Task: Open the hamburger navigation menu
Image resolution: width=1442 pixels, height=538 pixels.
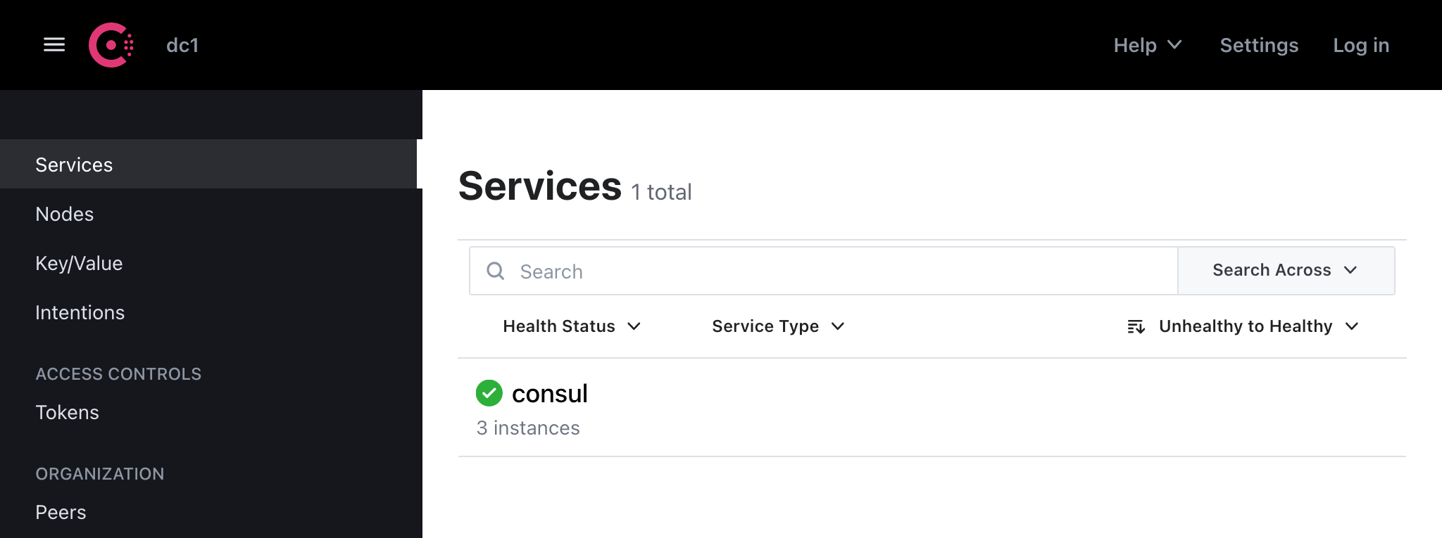Action: coord(54,44)
